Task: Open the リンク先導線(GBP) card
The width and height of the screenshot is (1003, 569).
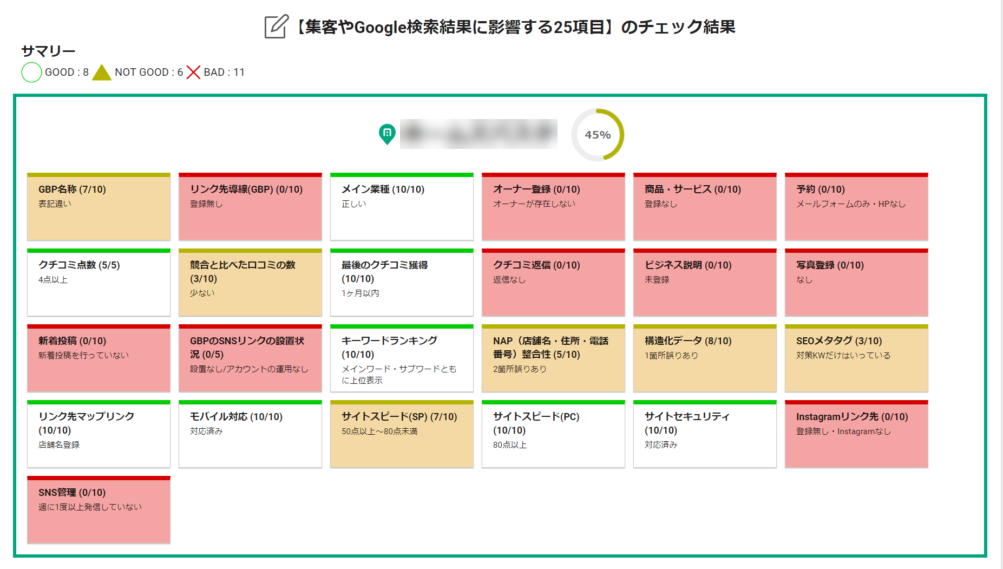Action: coord(250,207)
